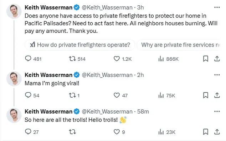Ask Grok 'How do private firefighters operate?'
The width and height of the screenshot is (226, 141).
coord(80,45)
